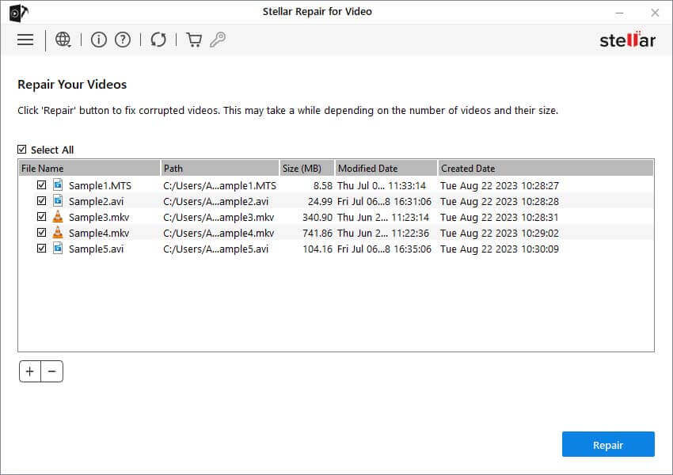Open the info icon
This screenshot has width=673, height=475.
point(99,40)
